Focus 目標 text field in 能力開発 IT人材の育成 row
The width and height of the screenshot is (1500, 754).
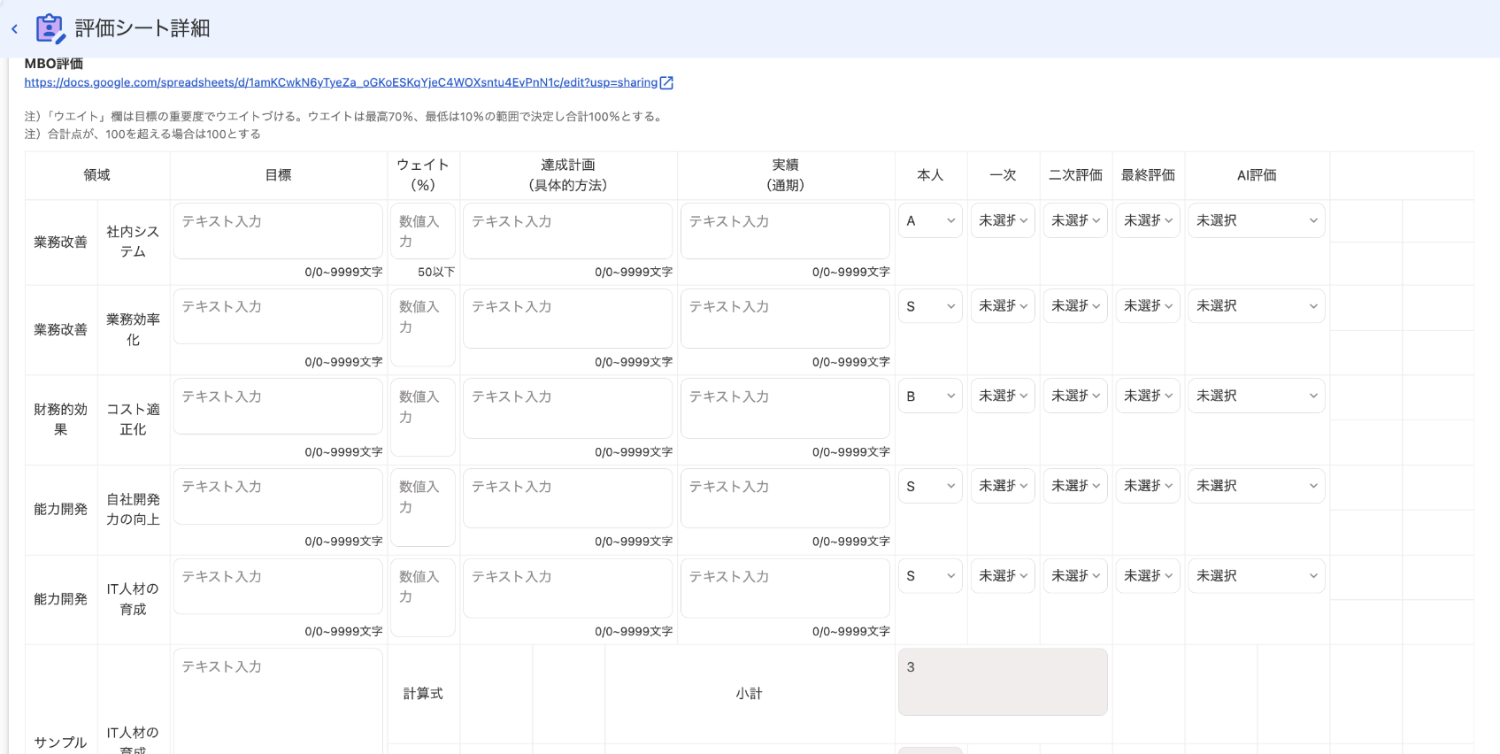tap(278, 587)
